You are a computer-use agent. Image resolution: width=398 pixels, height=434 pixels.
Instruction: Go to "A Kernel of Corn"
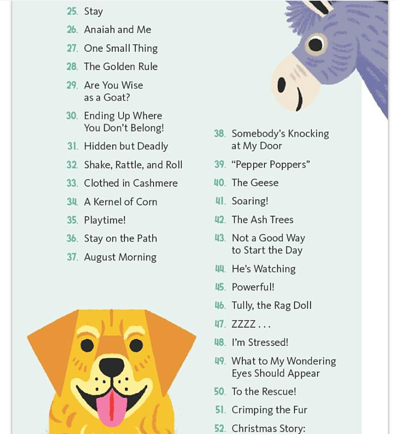pos(120,202)
